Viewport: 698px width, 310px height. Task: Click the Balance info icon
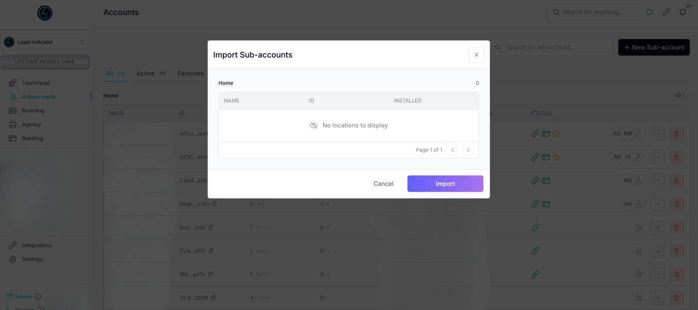[x=38, y=297]
